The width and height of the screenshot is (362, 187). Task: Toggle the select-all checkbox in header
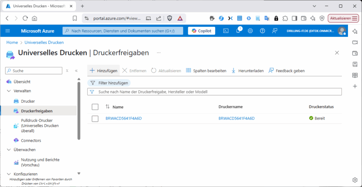coord(95,107)
